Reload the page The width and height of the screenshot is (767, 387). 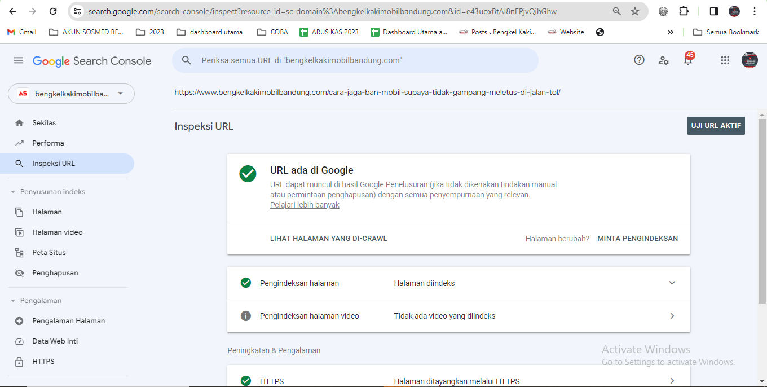[53, 11]
